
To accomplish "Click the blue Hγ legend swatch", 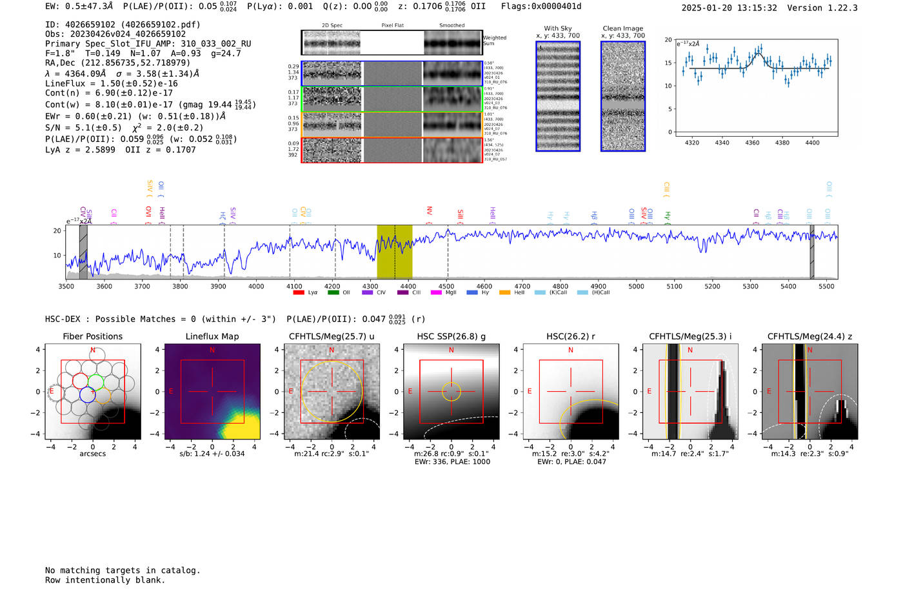I will click(x=472, y=292).
